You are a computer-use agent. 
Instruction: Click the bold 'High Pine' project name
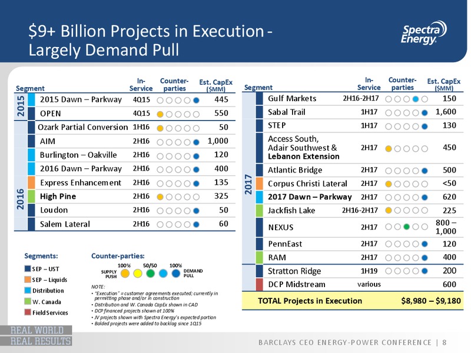pyautogui.click(x=58, y=197)
